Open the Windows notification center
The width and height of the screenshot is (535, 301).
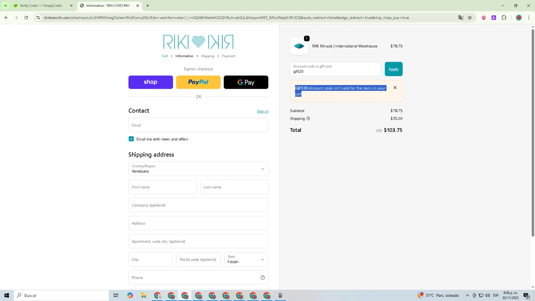coord(526,295)
